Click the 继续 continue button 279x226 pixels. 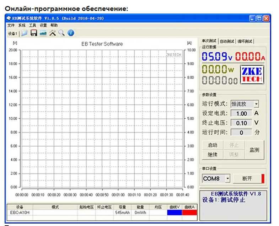click(x=213, y=154)
